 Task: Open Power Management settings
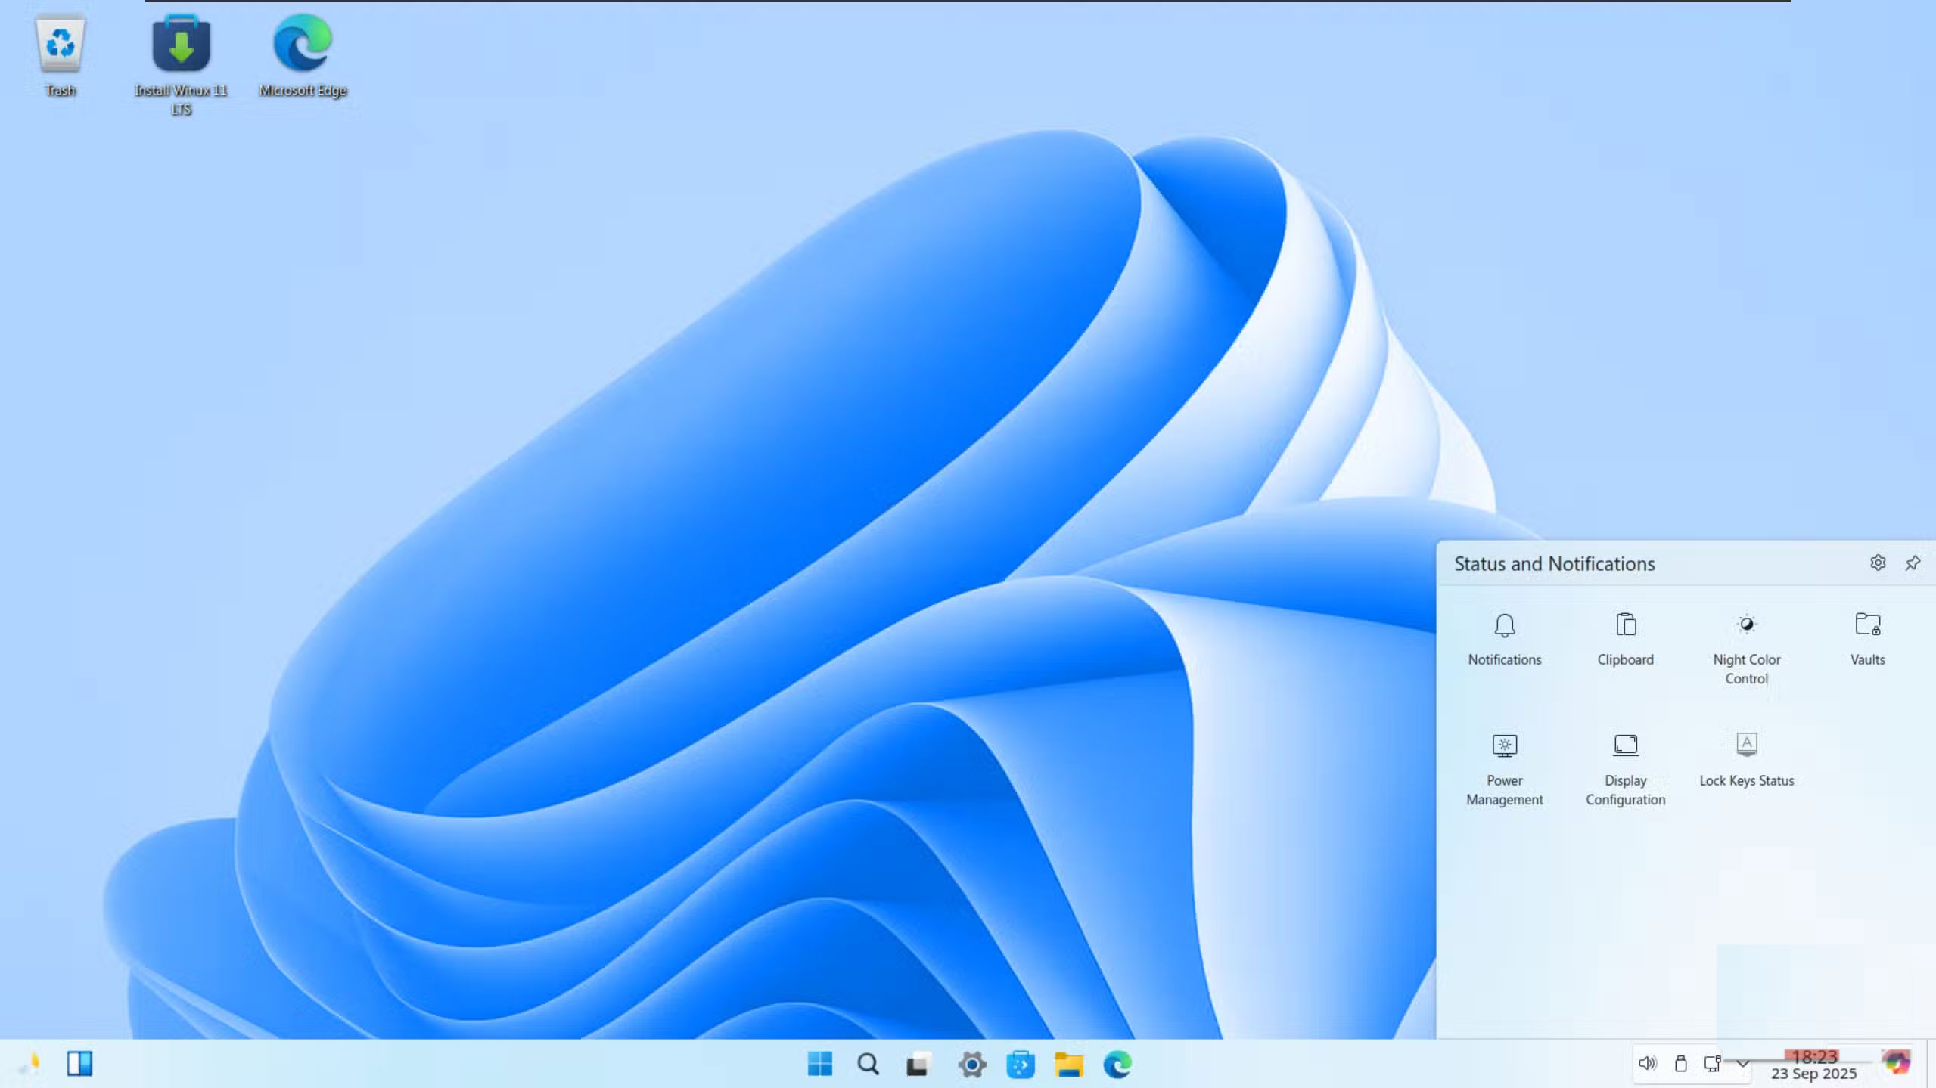coord(1503,756)
